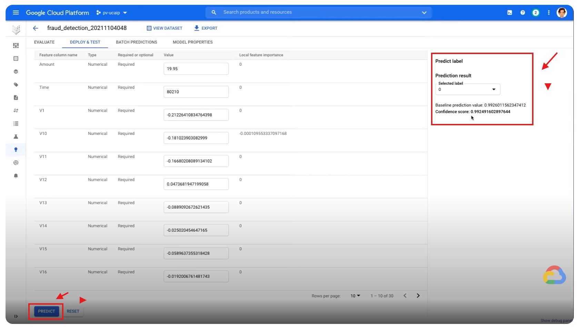Open the Model Properties tab

(x=192, y=42)
